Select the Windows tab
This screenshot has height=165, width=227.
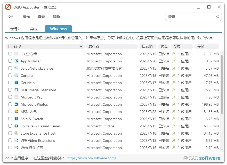pos(58,29)
